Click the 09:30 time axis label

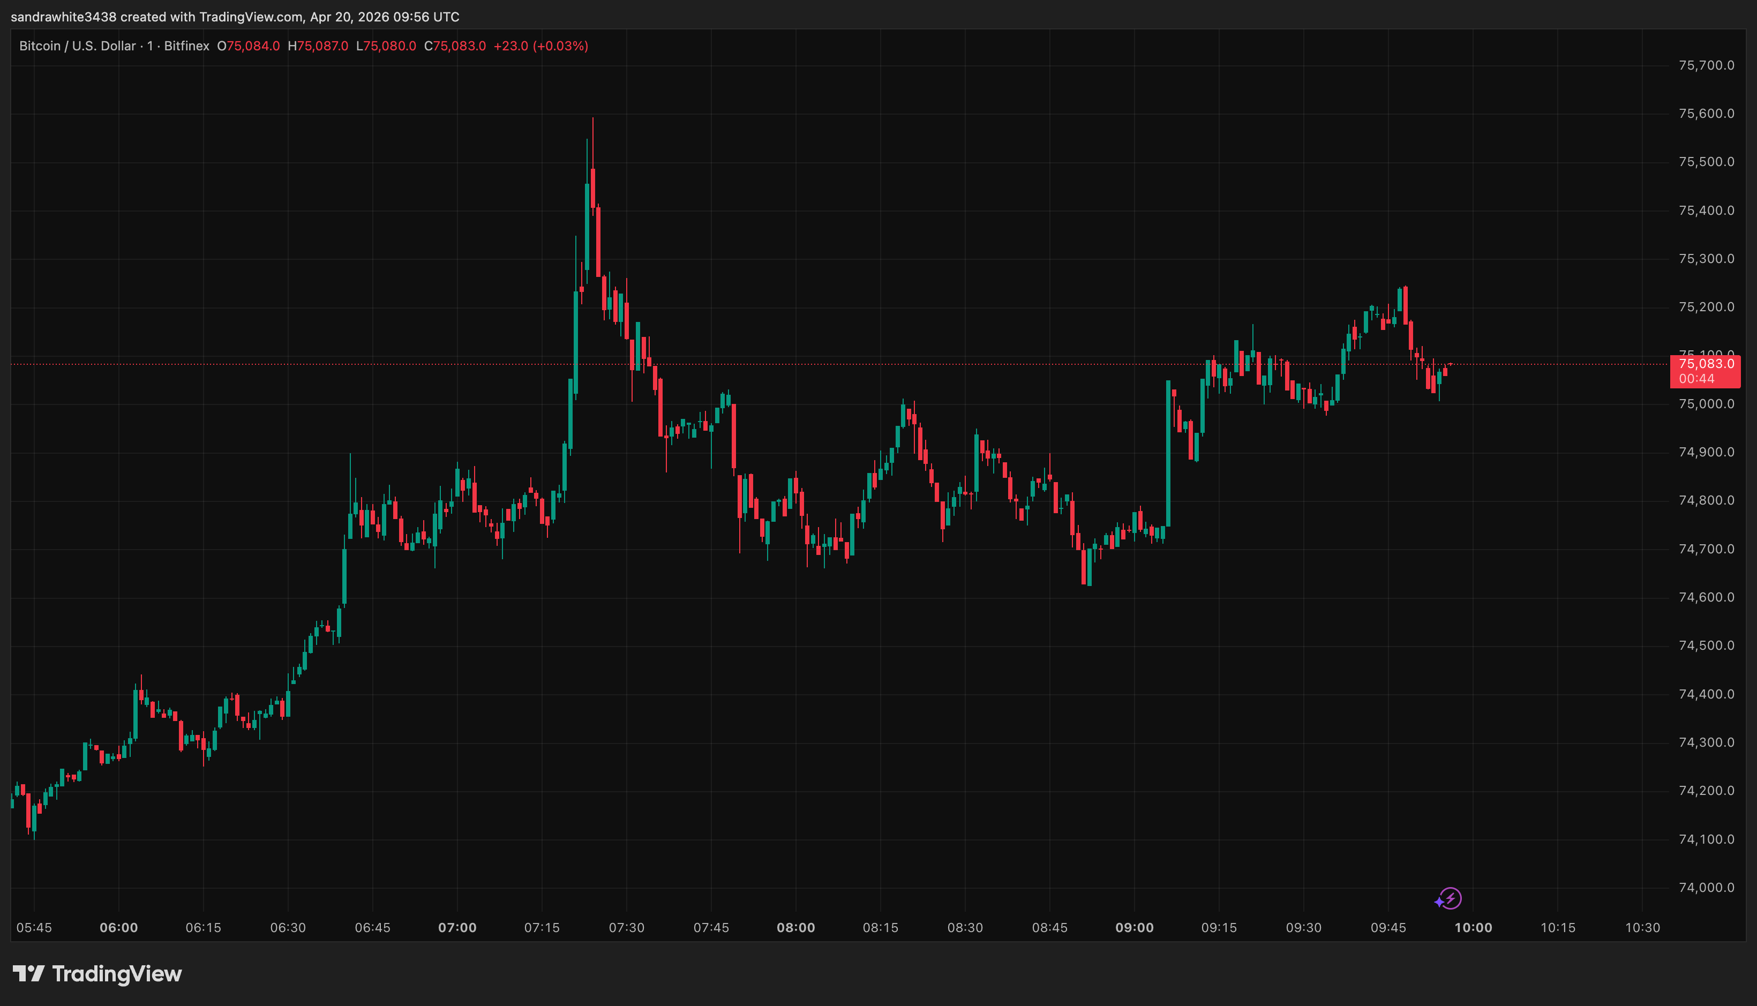[x=1304, y=928]
